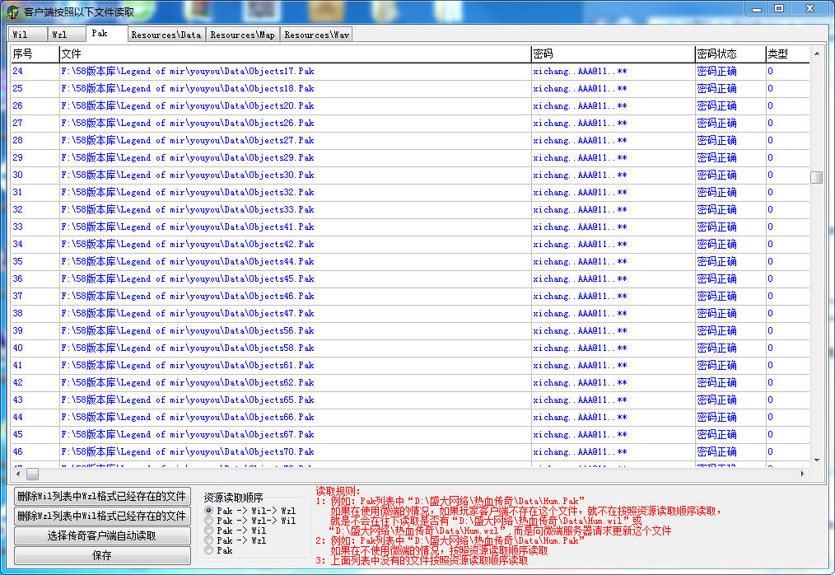Image resolution: width=835 pixels, height=575 pixels.
Task: Select the Pak -> Wil -> Wzl read order
Action: [x=209, y=511]
